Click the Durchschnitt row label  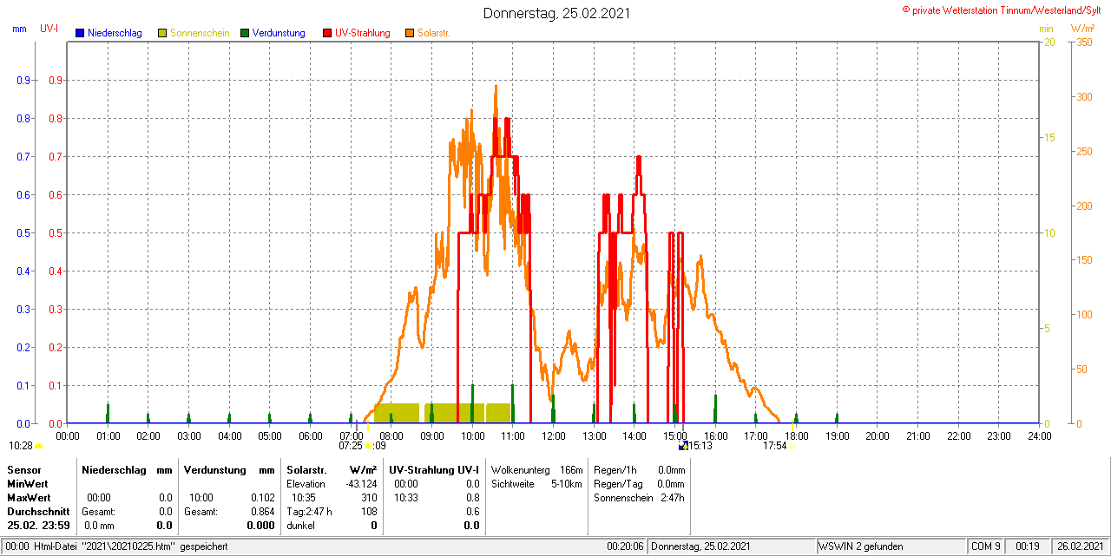pyautogui.click(x=38, y=512)
